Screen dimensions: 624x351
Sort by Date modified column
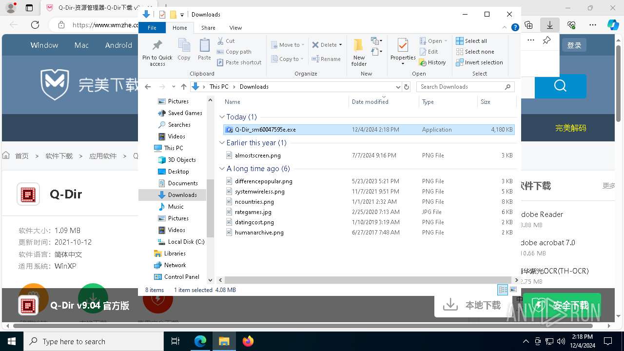(384, 102)
